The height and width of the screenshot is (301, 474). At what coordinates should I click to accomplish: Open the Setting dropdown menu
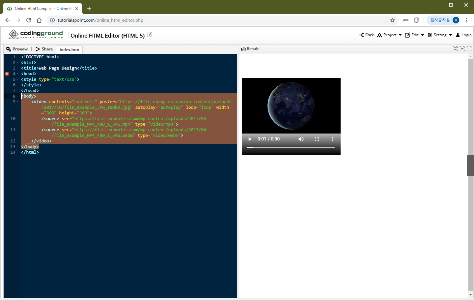[x=438, y=35]
